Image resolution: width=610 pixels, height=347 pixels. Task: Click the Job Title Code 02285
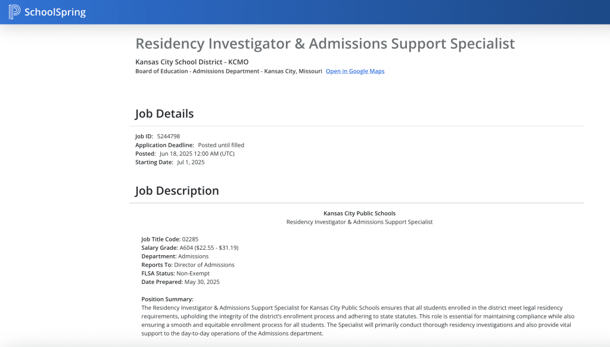click(x=190, y=239)
